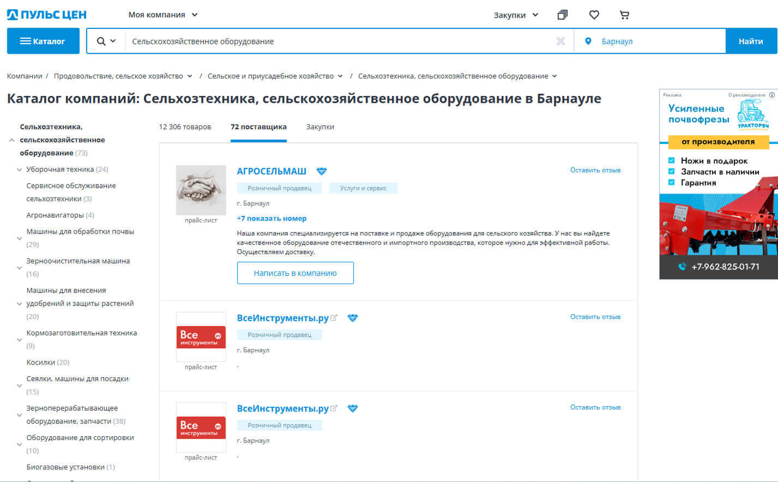Viewport: 778px width, 482px height.
Task: Expand the Закупки header dropdown
Action: pyautogui.click(x=516, y=15)
